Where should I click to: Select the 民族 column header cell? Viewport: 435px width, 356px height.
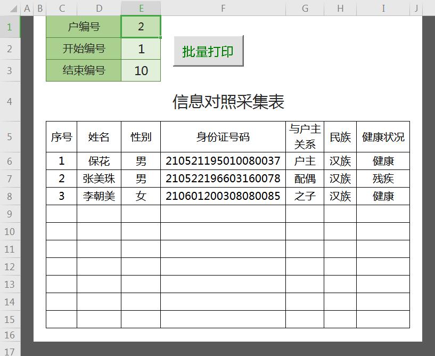(340, 136)
